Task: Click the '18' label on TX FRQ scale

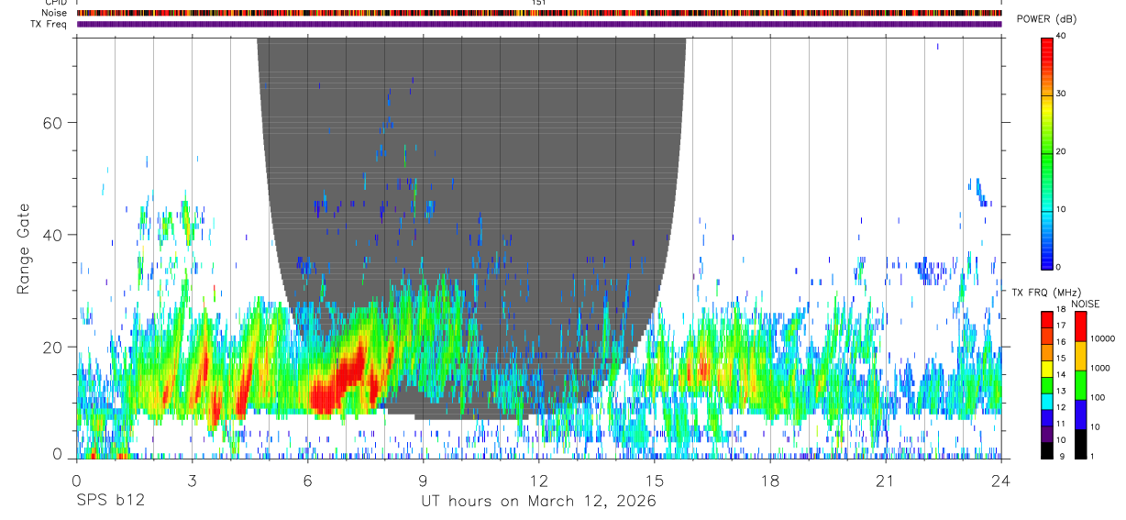Action: (x=1060, y=309)
